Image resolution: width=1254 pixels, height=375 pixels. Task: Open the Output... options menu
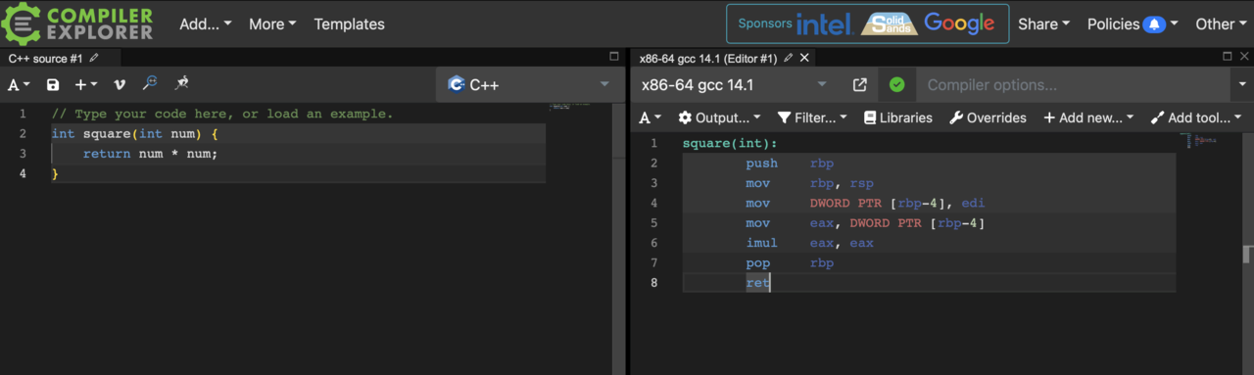click(720, 117)
